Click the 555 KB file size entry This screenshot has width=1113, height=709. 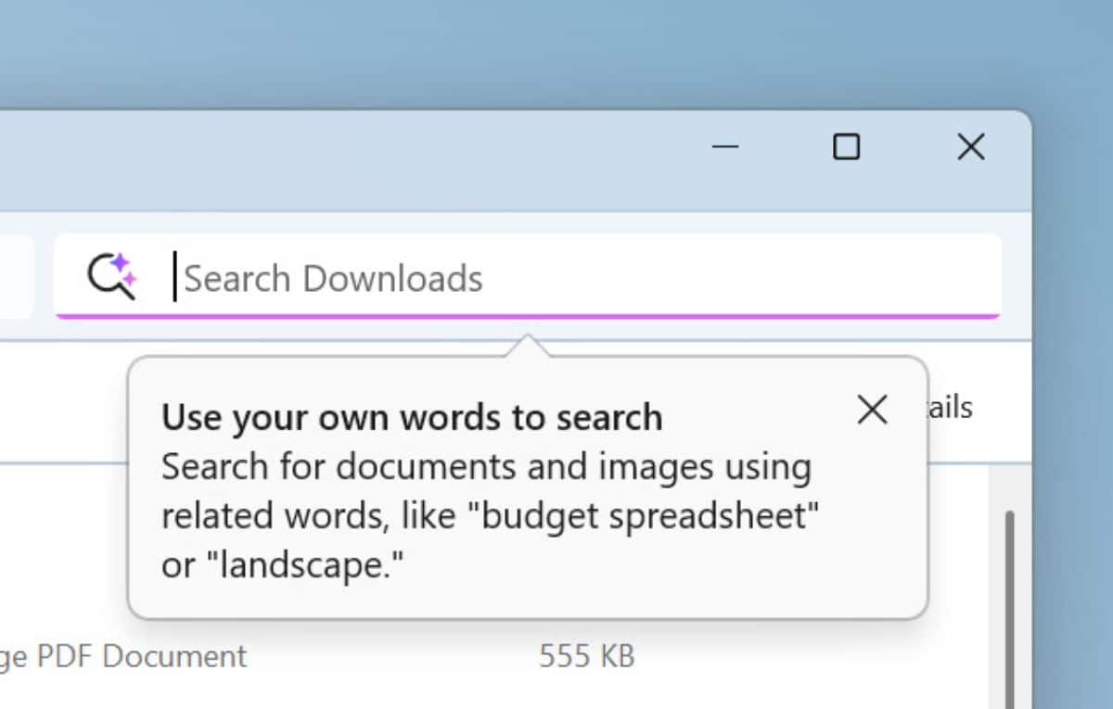click(586, 657)
